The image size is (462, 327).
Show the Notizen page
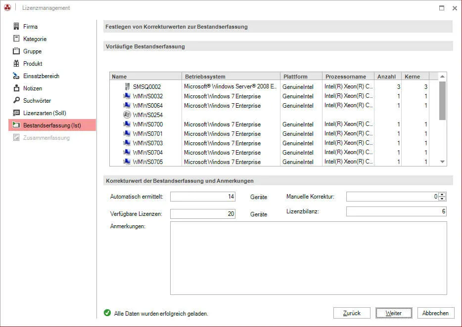[x=33, y=88]
